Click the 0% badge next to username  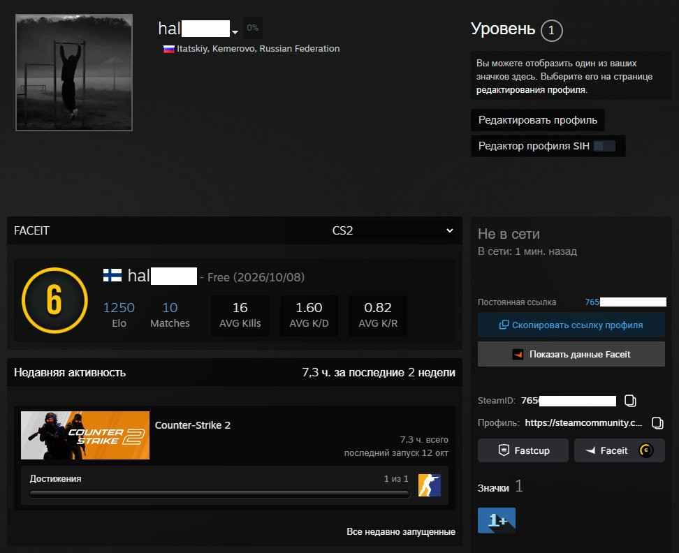pos(252,28)
